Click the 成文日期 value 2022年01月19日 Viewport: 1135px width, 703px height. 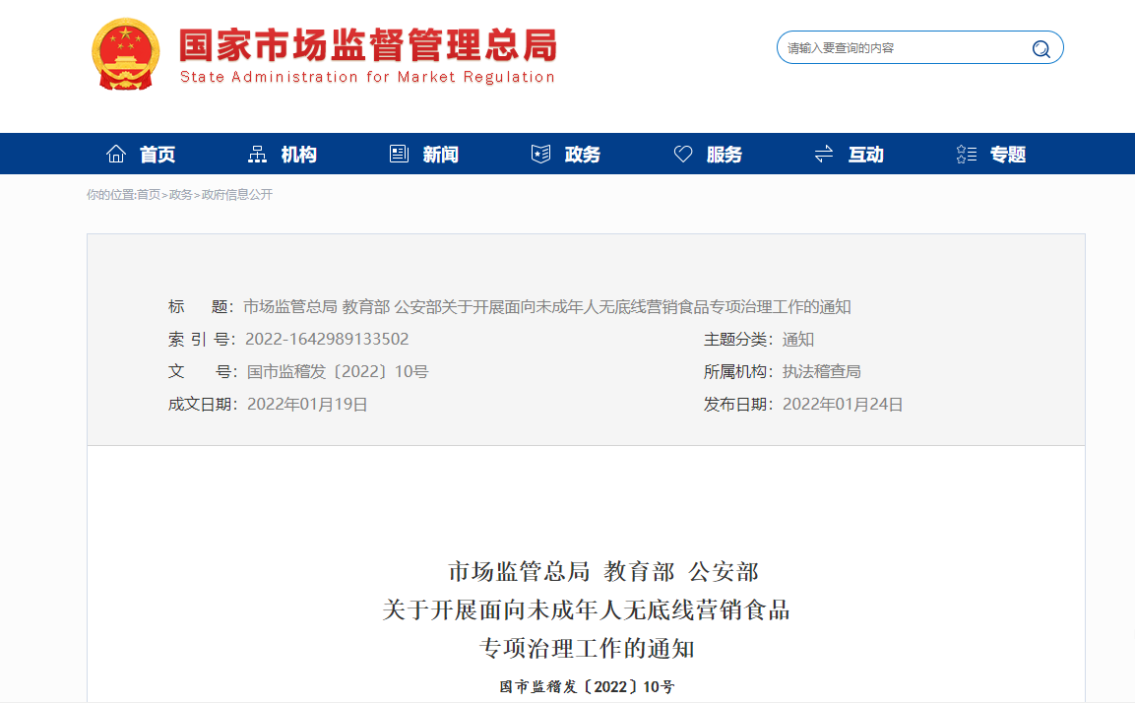tap(308, 404)
